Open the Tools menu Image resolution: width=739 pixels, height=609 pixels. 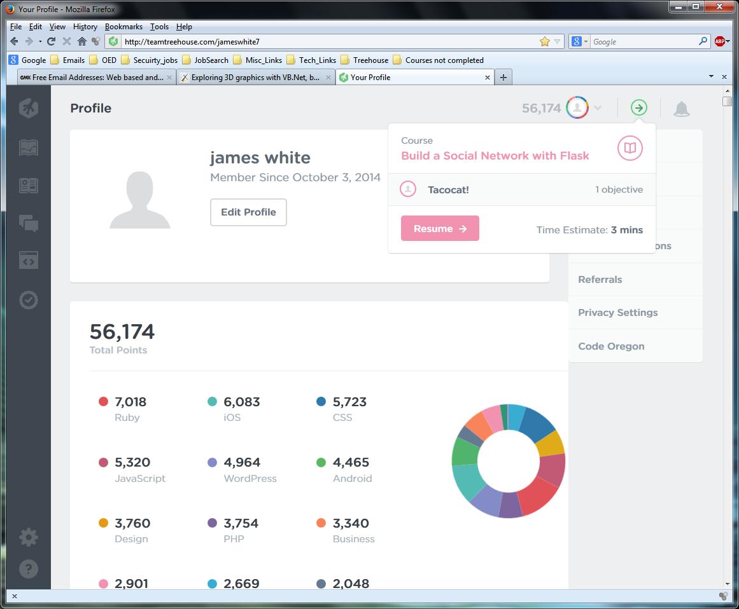pos(159,26)
